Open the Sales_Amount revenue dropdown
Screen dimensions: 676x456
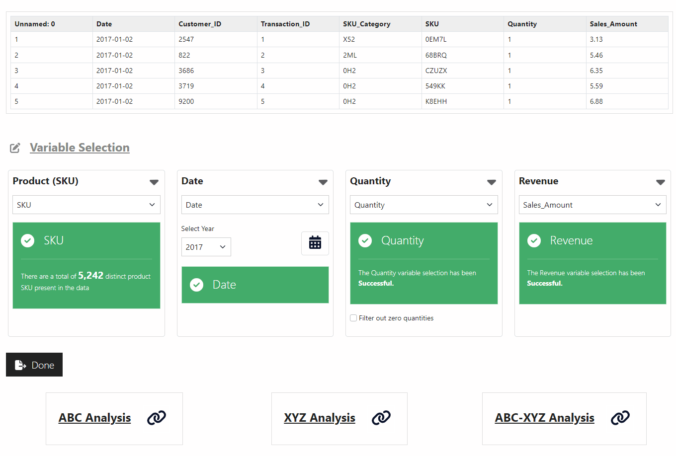click(x=592, y=205)
